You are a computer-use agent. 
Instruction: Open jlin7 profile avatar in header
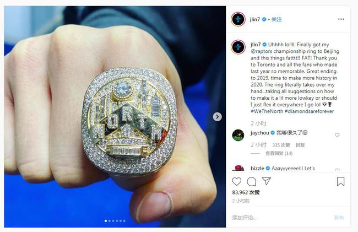[x=238, y=19]
